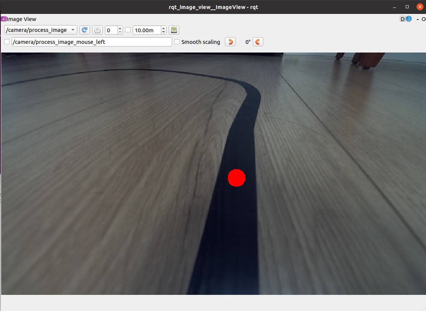Viewport: 426px width, 311px height.
Task: Rotate image left counterclockwise
Action: click(x=230, y=42)
